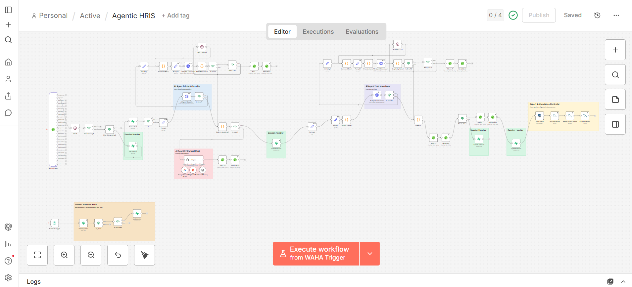Click the 0 / 4 checklist counter

[495, 15]
